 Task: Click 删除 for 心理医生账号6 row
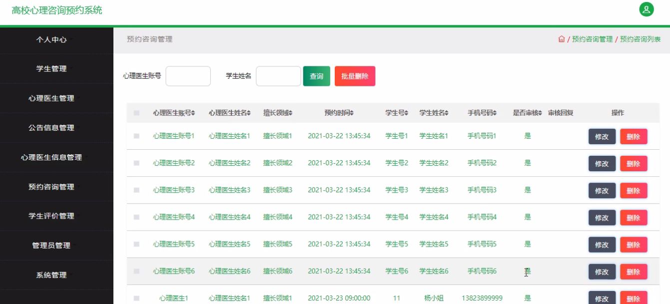[x=634, y=272]
